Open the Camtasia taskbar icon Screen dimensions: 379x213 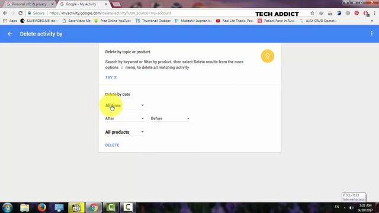point(111,208)
